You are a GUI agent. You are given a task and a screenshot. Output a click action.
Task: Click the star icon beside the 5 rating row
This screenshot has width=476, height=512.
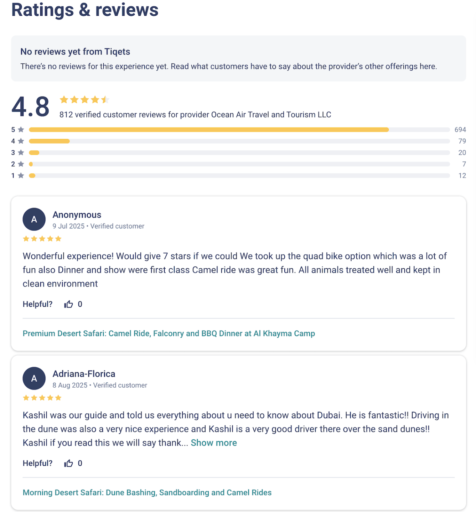(21, 130)
